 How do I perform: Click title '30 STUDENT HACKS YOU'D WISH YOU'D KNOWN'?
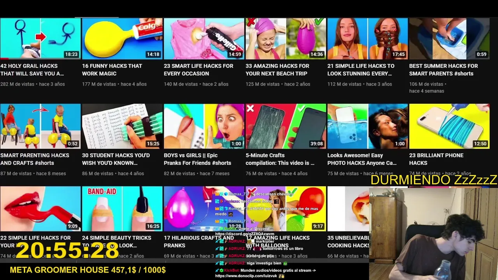[x=116, y=159]
